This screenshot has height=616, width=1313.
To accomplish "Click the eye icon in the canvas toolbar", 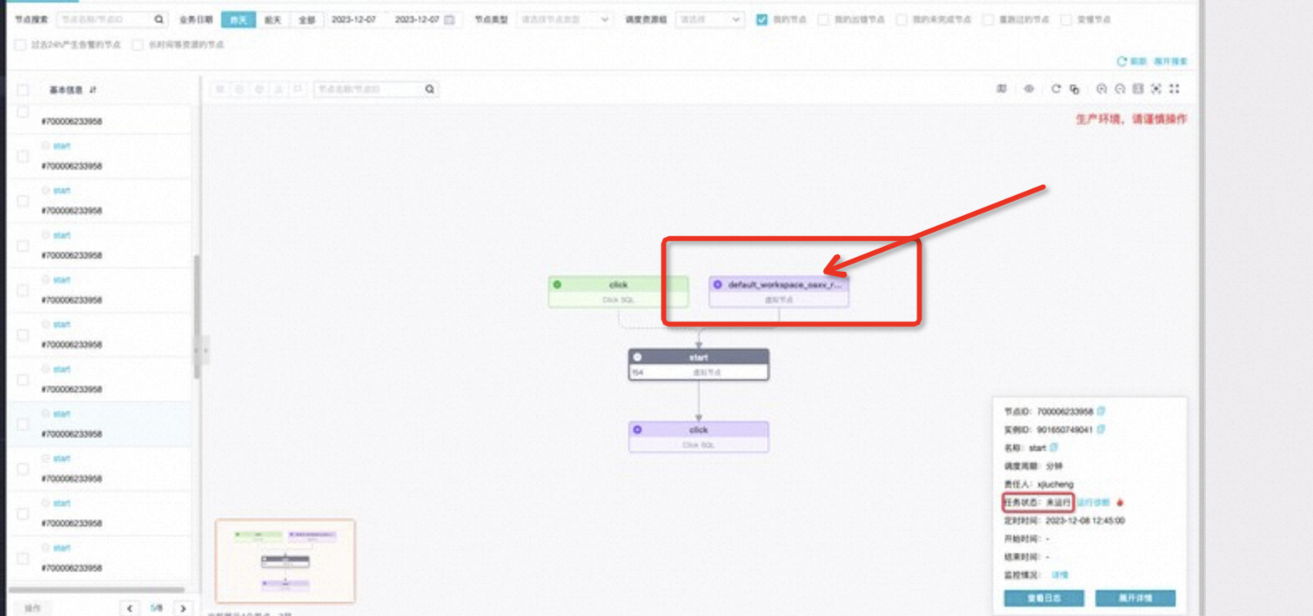I will [1029, 89].
